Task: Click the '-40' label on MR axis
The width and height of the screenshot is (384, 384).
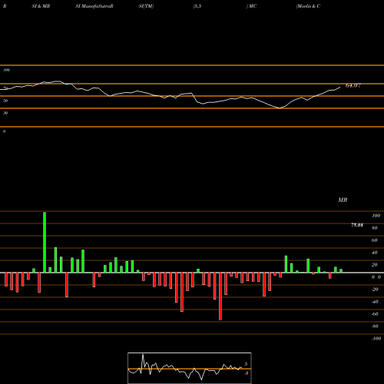Action: [x=375, y=302]
